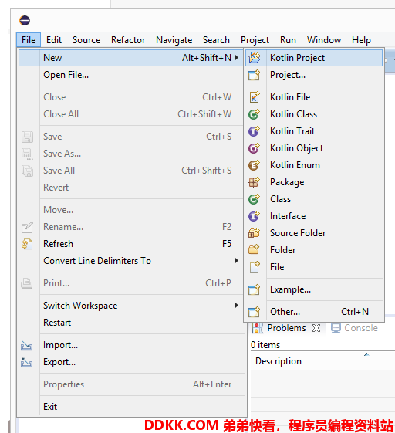The width and height of the screenshot is (395, 433).
Task: Click the purple Kotlin Trait icon
Action: click(x=254, y=131)
